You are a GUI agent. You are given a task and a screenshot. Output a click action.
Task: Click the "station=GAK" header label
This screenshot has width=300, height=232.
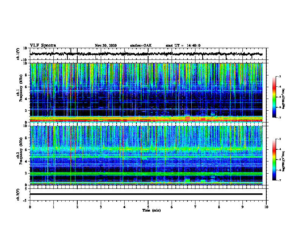[x=141, y=45]
